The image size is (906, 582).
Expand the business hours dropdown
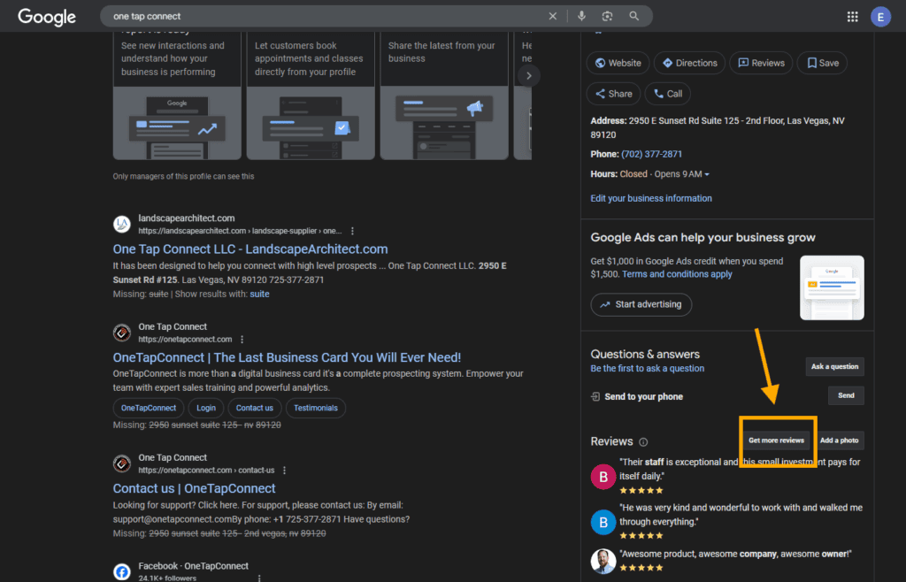(x=707, y=174)
